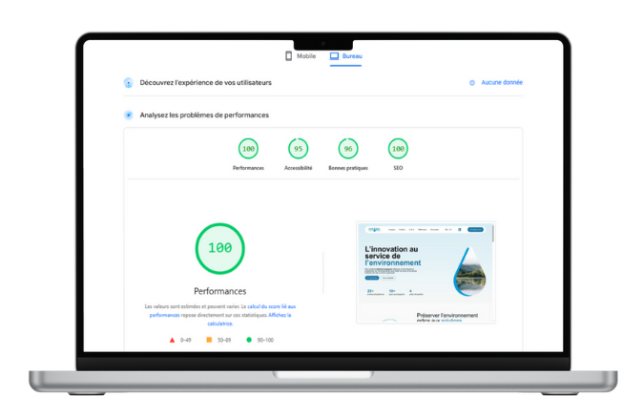Select the Bonnes pratiques score gauge showing 96
The image size is (644, 417).
coord(348,149)
